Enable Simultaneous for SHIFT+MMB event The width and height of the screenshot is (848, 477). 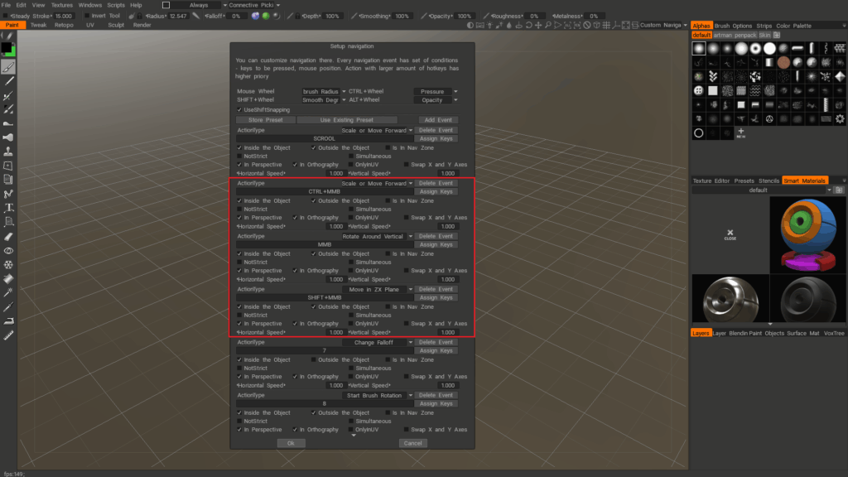pyautogui.click(x=351, y=316)
